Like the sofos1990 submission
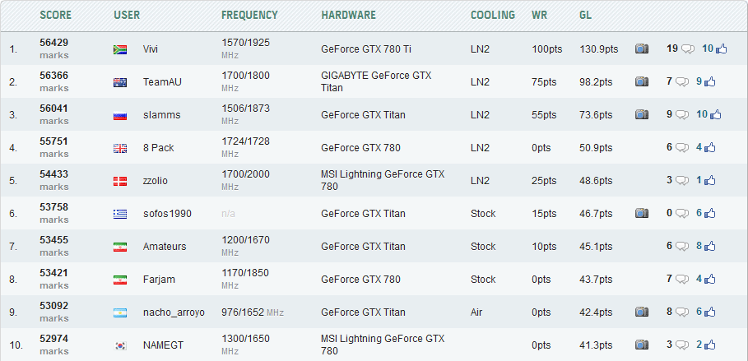This screenshot has width=748, height=361. tap(710, 213)
